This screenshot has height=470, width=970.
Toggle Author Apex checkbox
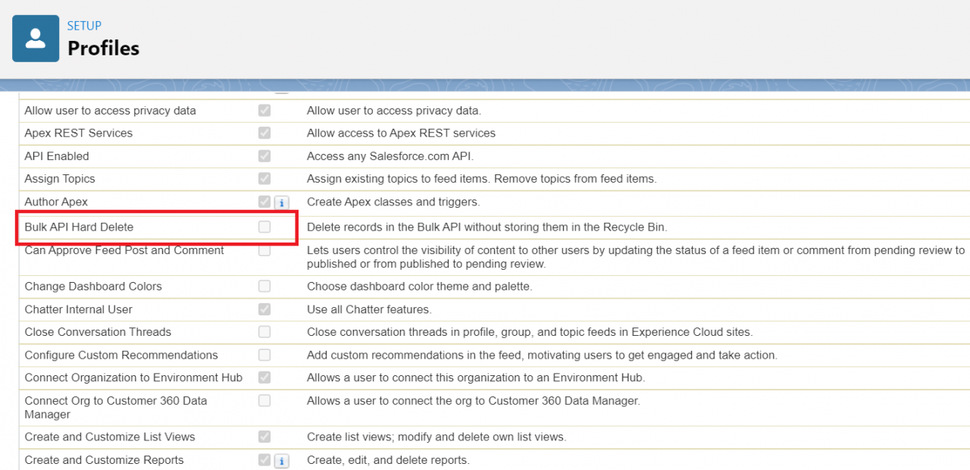(x=264, y=202)
